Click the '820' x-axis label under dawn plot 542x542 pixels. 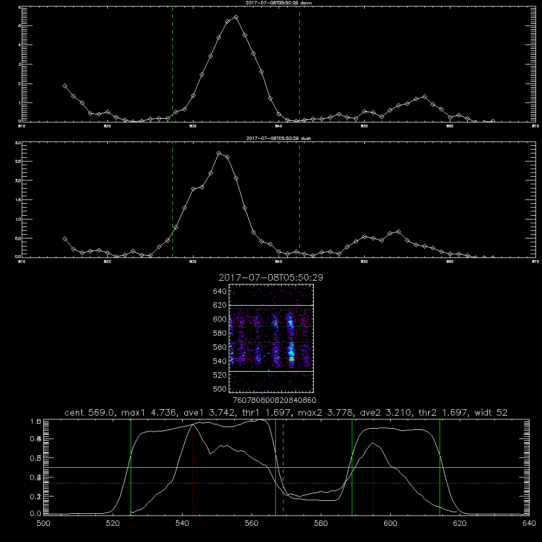click(107, 126)
